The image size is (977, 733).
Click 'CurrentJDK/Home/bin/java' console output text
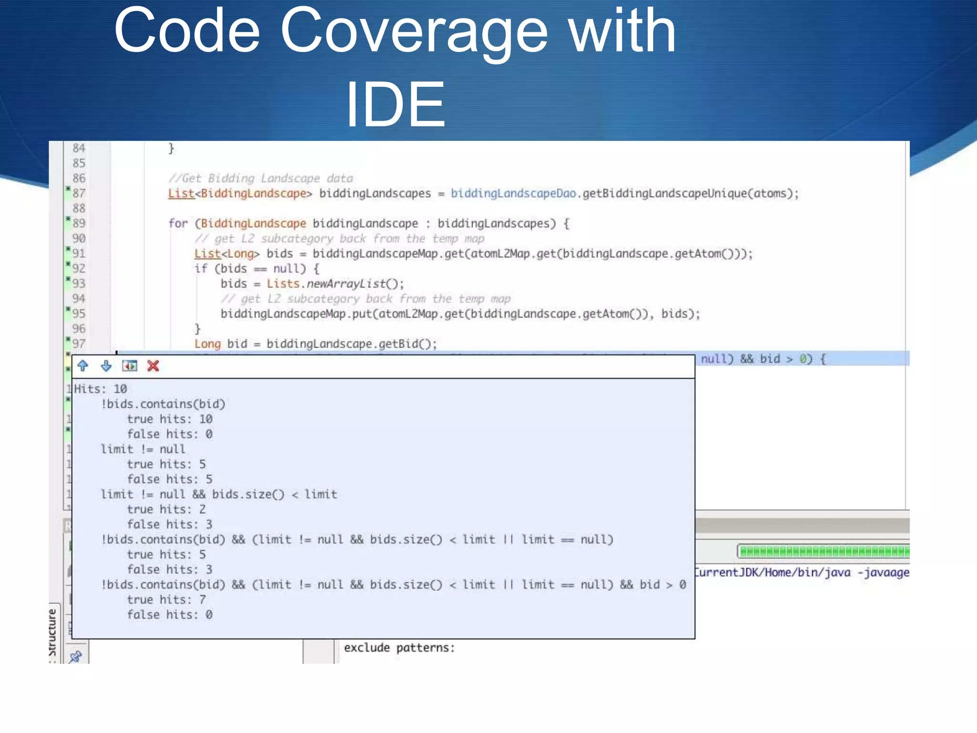click(x=772, y=572)
